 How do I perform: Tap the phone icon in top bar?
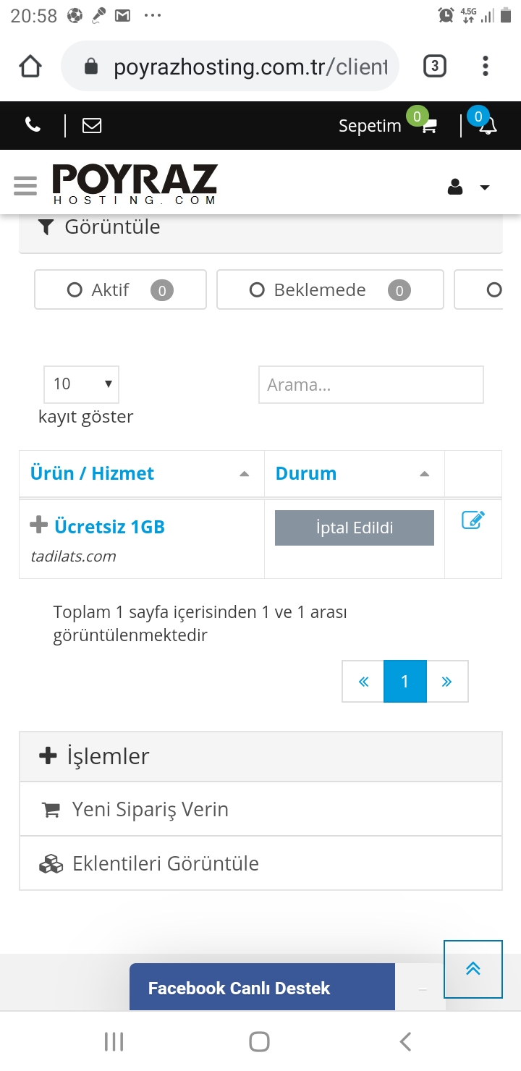tap(33, 125)
